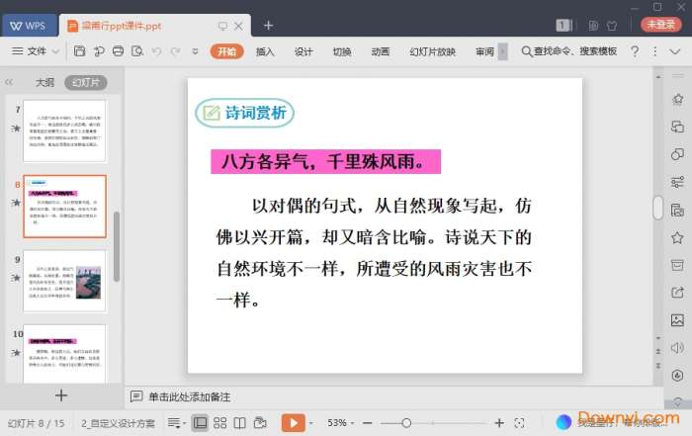The height and width of the screenshot is (436, 692).
Task: Open Print Preview from the toolbar
Action: pyautogui.click(x=137, y=51)
